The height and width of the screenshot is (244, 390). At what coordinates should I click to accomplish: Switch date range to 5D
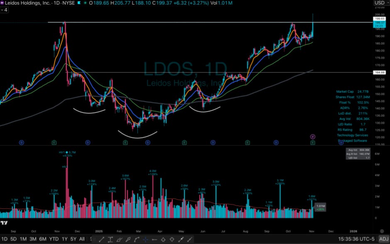(13, 239)
